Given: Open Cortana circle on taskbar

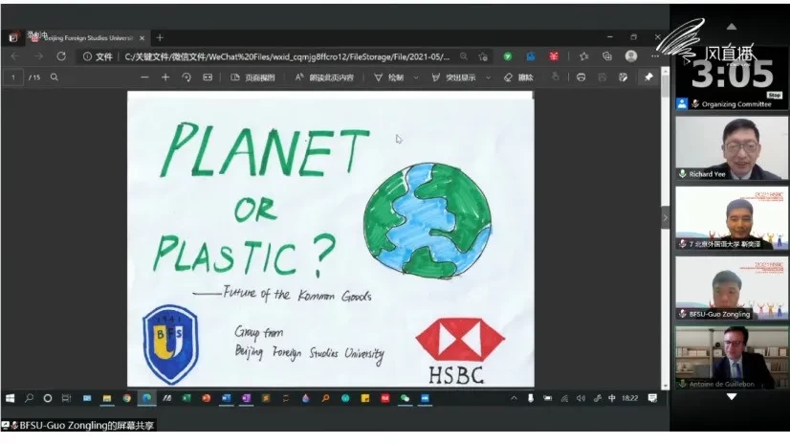Looking at the screenshot, I should (48, 398).
